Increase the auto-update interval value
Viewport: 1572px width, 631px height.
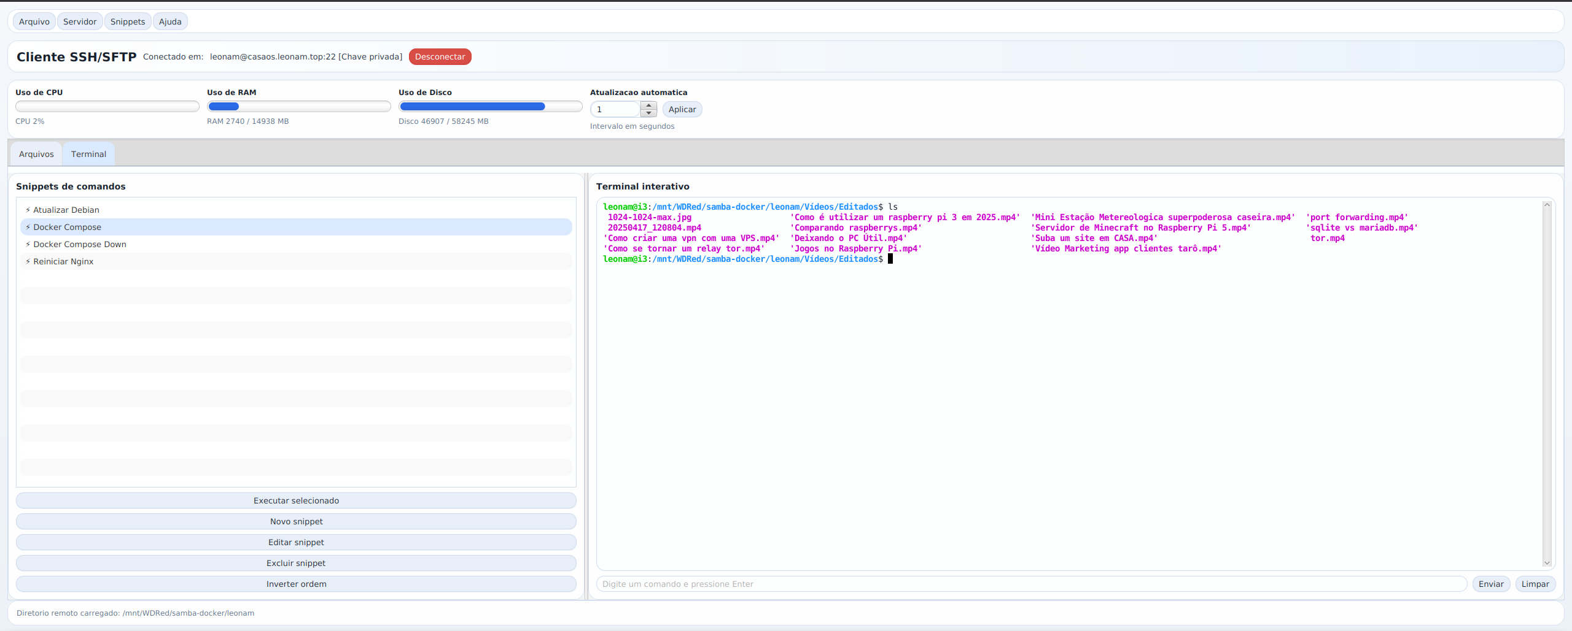649,105
